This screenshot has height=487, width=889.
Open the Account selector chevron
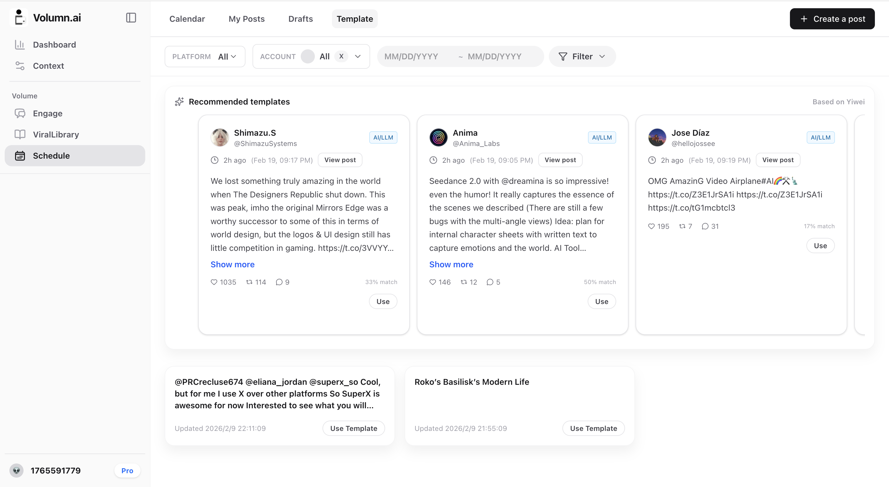coord(357,56)
